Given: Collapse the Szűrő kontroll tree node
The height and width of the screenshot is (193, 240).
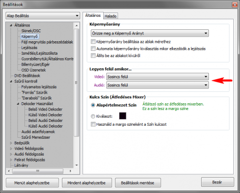Looking at the screenshot, I should tap(11, 81).
